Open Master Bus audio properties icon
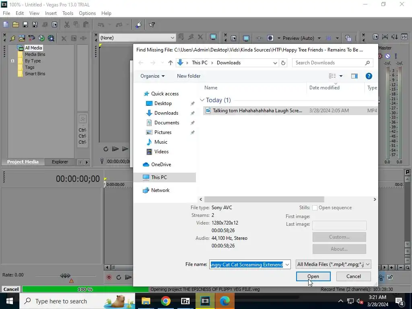Image resolution: width=412 pixels, height=309 pixels. (x=375, y=37)
